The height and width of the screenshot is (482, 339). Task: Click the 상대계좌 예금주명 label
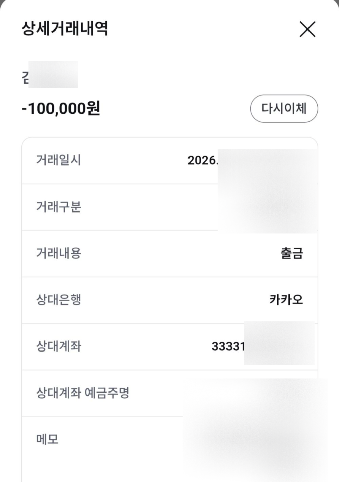point(83,393)
